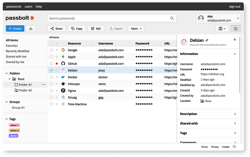Click the details panel scrollbar
The image size is (250, 157).
(239, 64)
